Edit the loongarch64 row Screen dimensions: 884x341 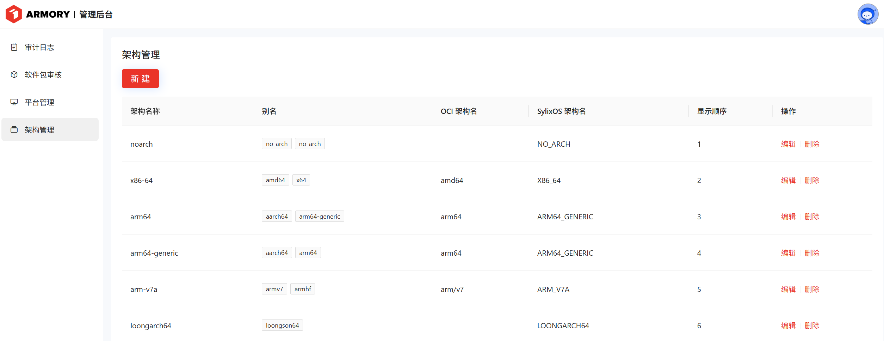[788, 325]
